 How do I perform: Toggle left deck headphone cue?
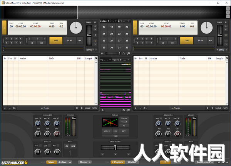[x=67, y=146]
